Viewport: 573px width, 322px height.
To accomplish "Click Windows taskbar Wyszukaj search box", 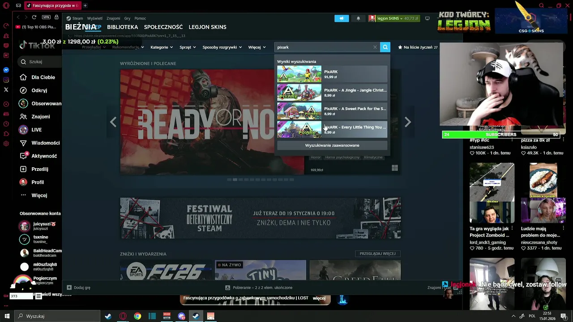I will click(x=58, y=316).
